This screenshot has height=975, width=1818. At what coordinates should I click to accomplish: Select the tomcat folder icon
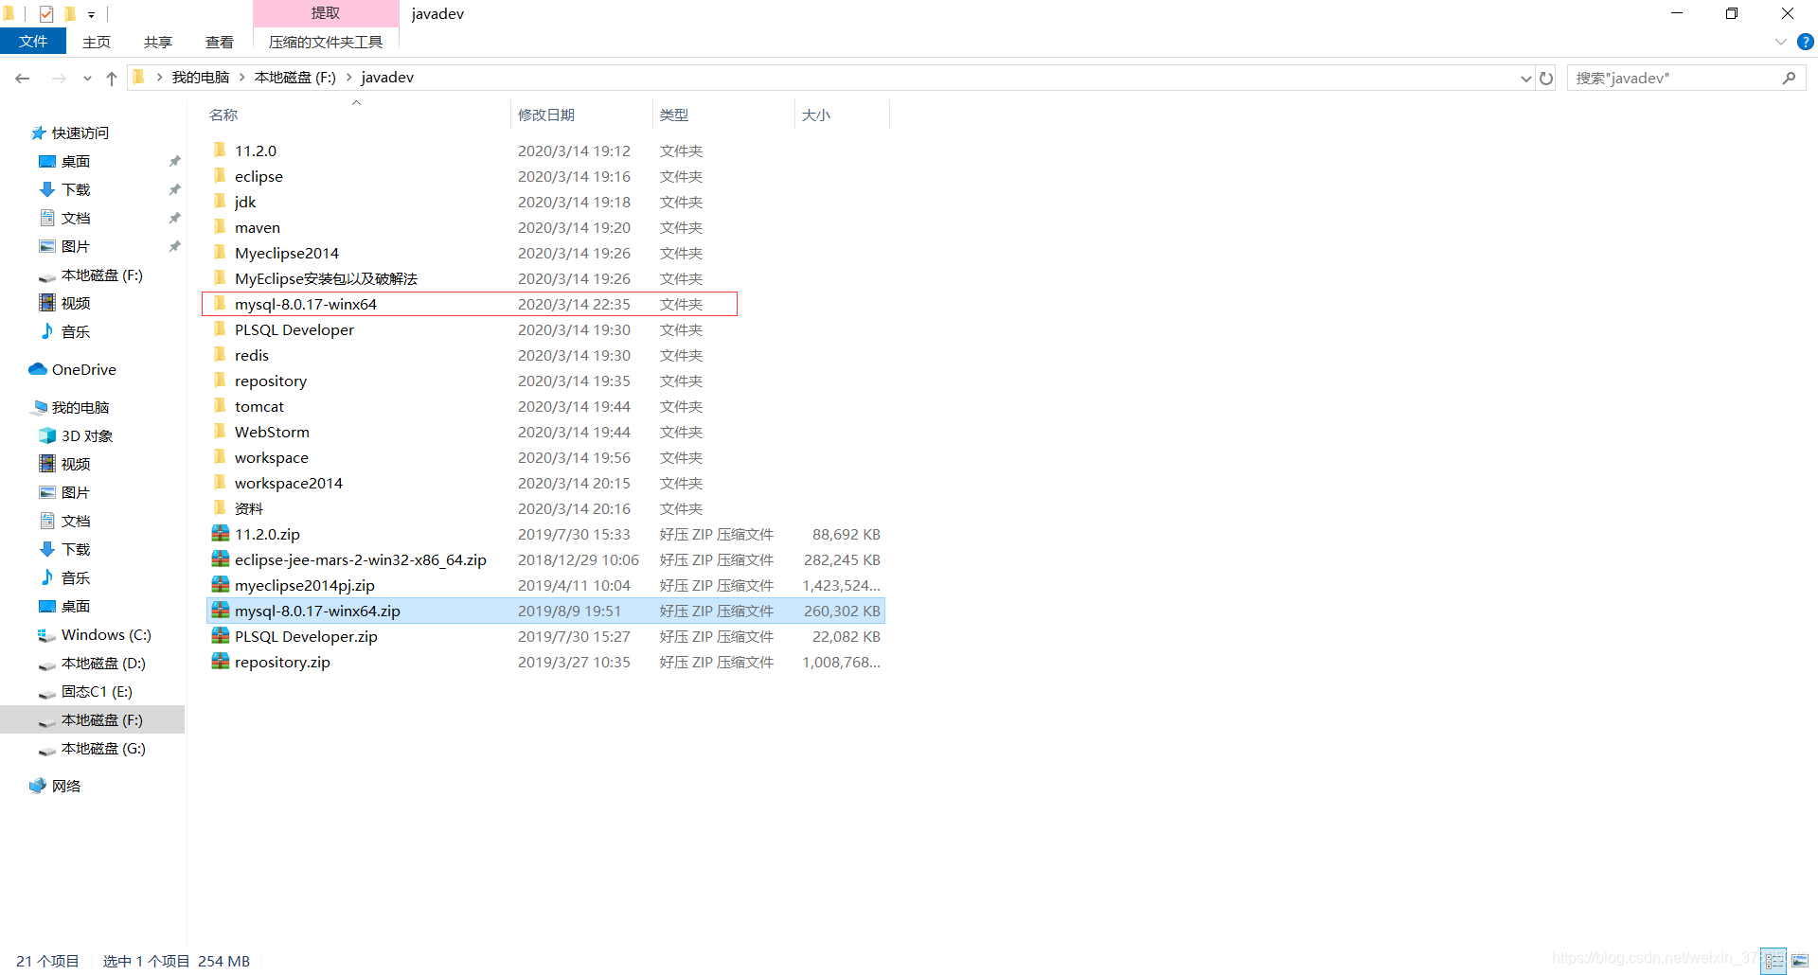[220, 405]
